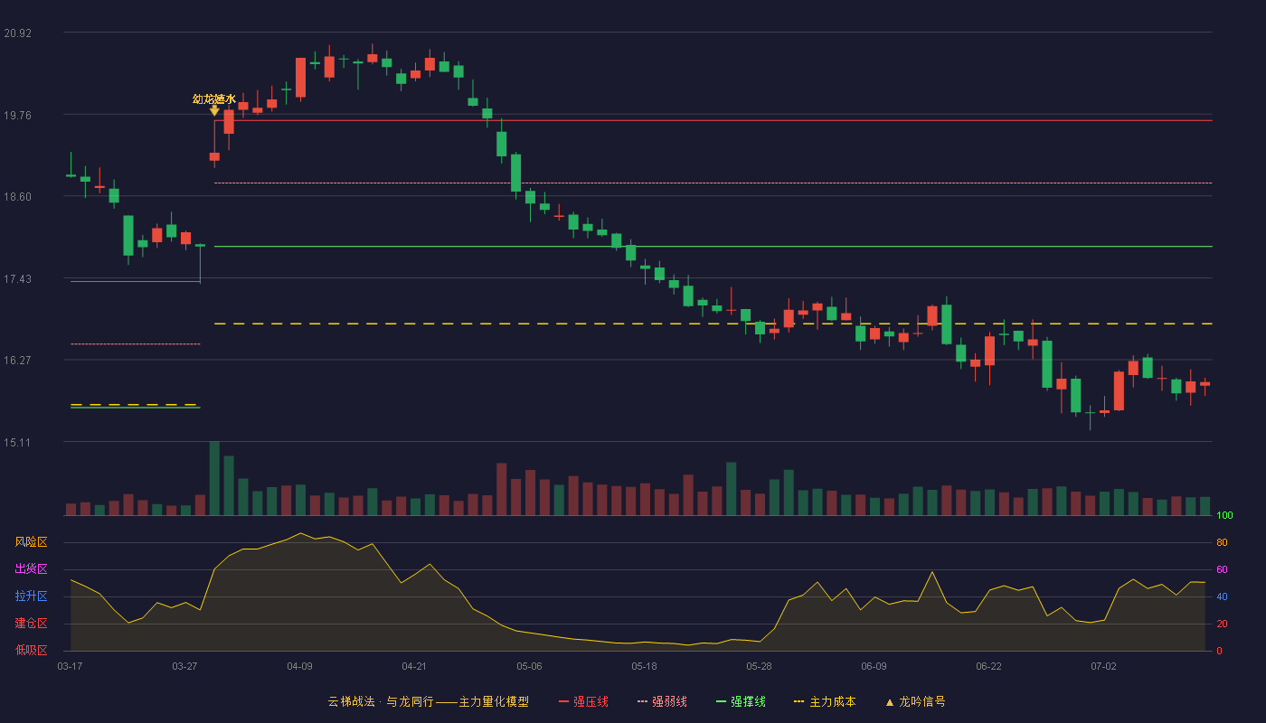Click the 03-17 date label

point(70,666)
